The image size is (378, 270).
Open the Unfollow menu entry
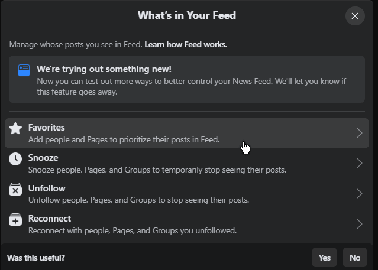(187, 194)
